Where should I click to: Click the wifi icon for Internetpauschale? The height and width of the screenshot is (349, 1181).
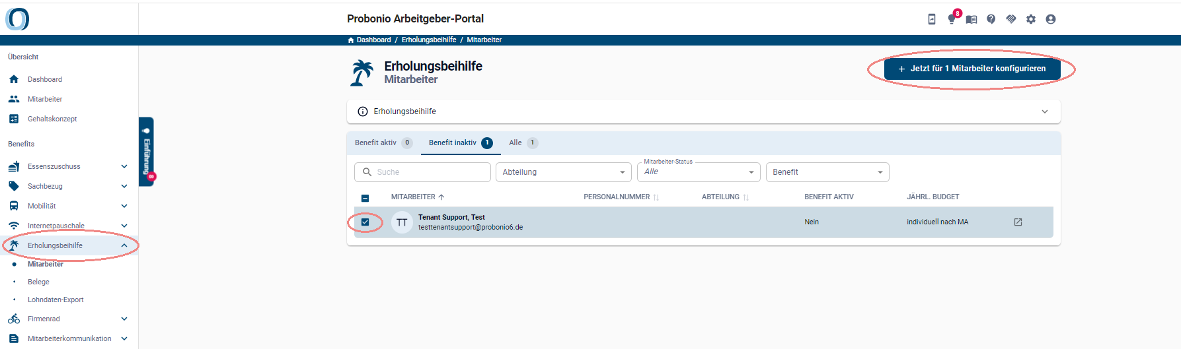click(14, 226)
